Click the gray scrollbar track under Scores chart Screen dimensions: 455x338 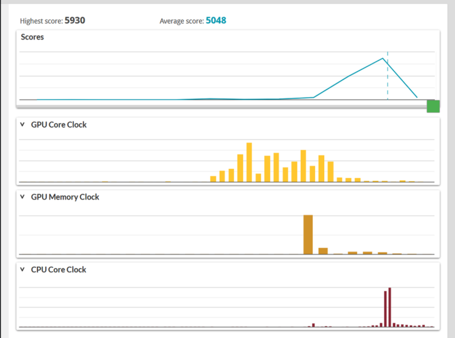(219, 105)
